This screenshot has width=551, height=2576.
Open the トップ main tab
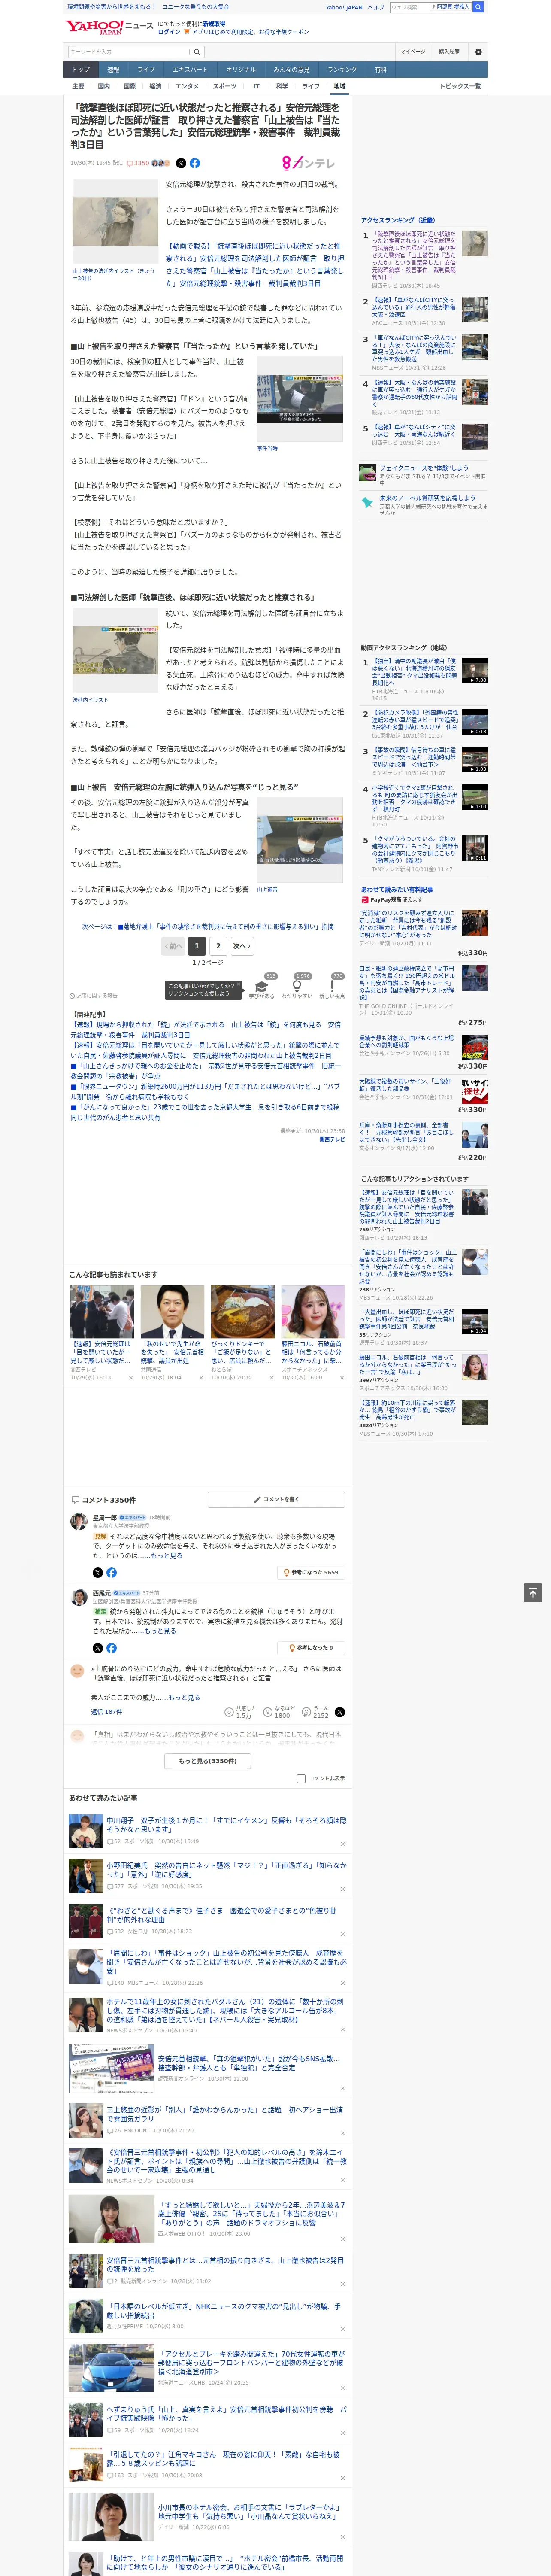81,70
